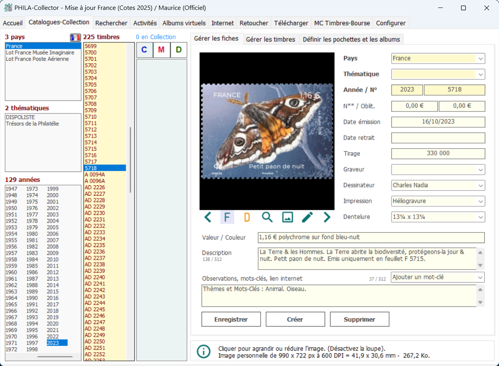
Task: Click Description scroll down arrow
Action: (480, 266)
